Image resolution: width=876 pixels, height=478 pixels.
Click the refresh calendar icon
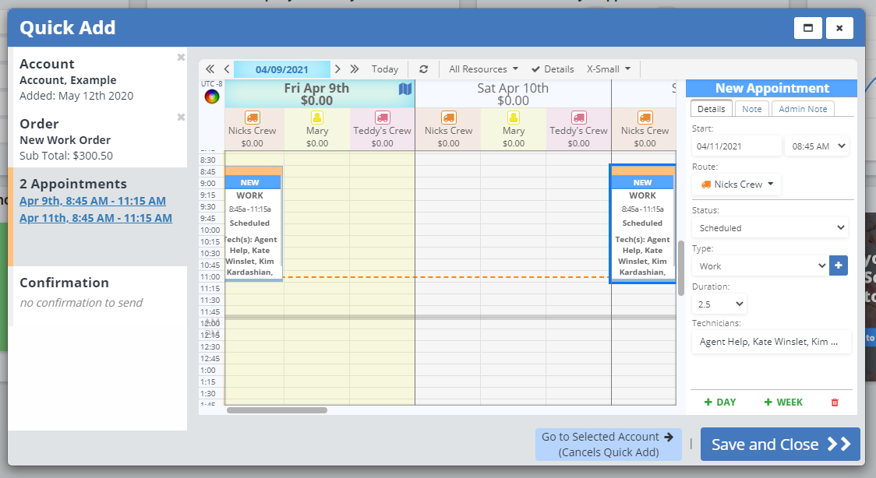(423, 69)
